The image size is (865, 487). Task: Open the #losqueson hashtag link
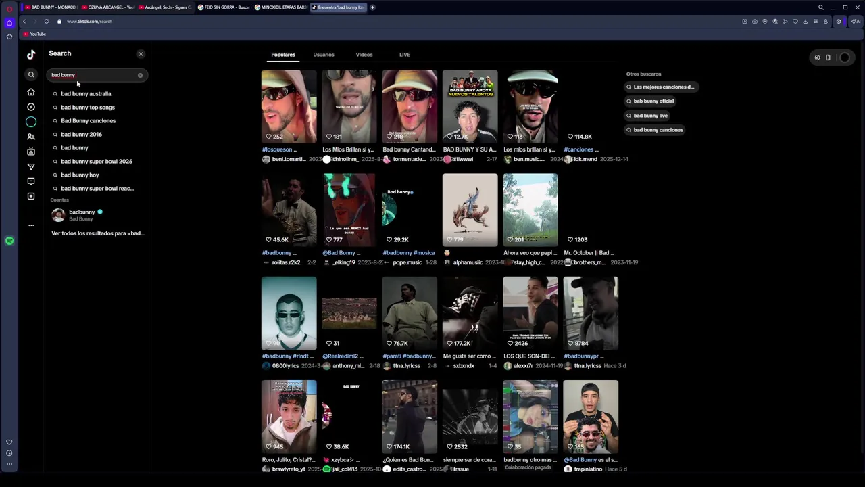(x=279, y=149)
